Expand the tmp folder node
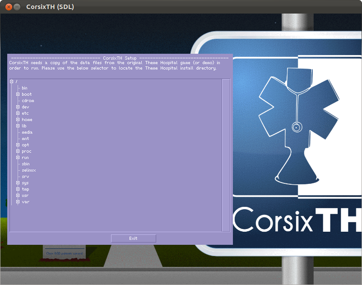Screen dimensions: 362x285 tap(18, 189)
